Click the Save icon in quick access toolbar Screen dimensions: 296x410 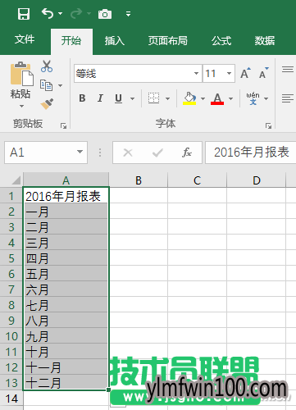[24, 14]
